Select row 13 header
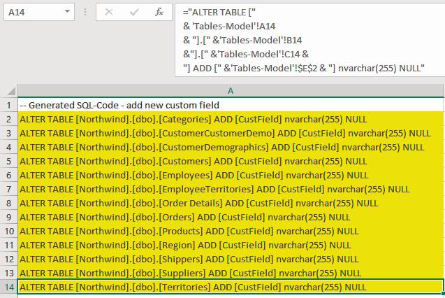445x298 pixels. click(x=9, y=273)
